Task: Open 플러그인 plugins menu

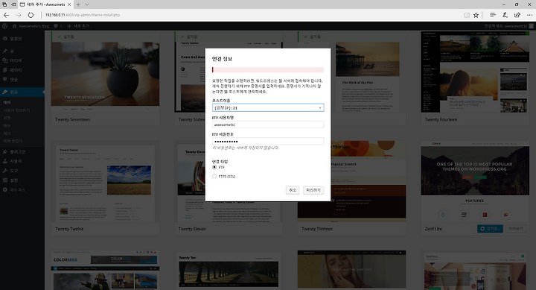Action: tap(22, 151)
